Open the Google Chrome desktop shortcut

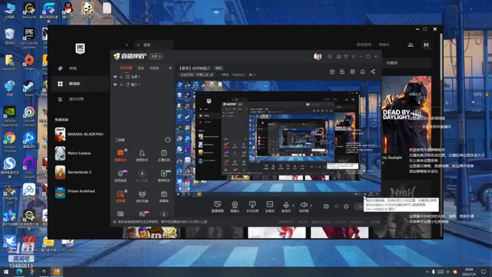[9, 142]
